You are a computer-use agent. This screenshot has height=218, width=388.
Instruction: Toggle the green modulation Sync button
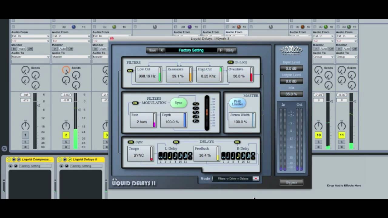pyautogui.click(x=178, y=103)
